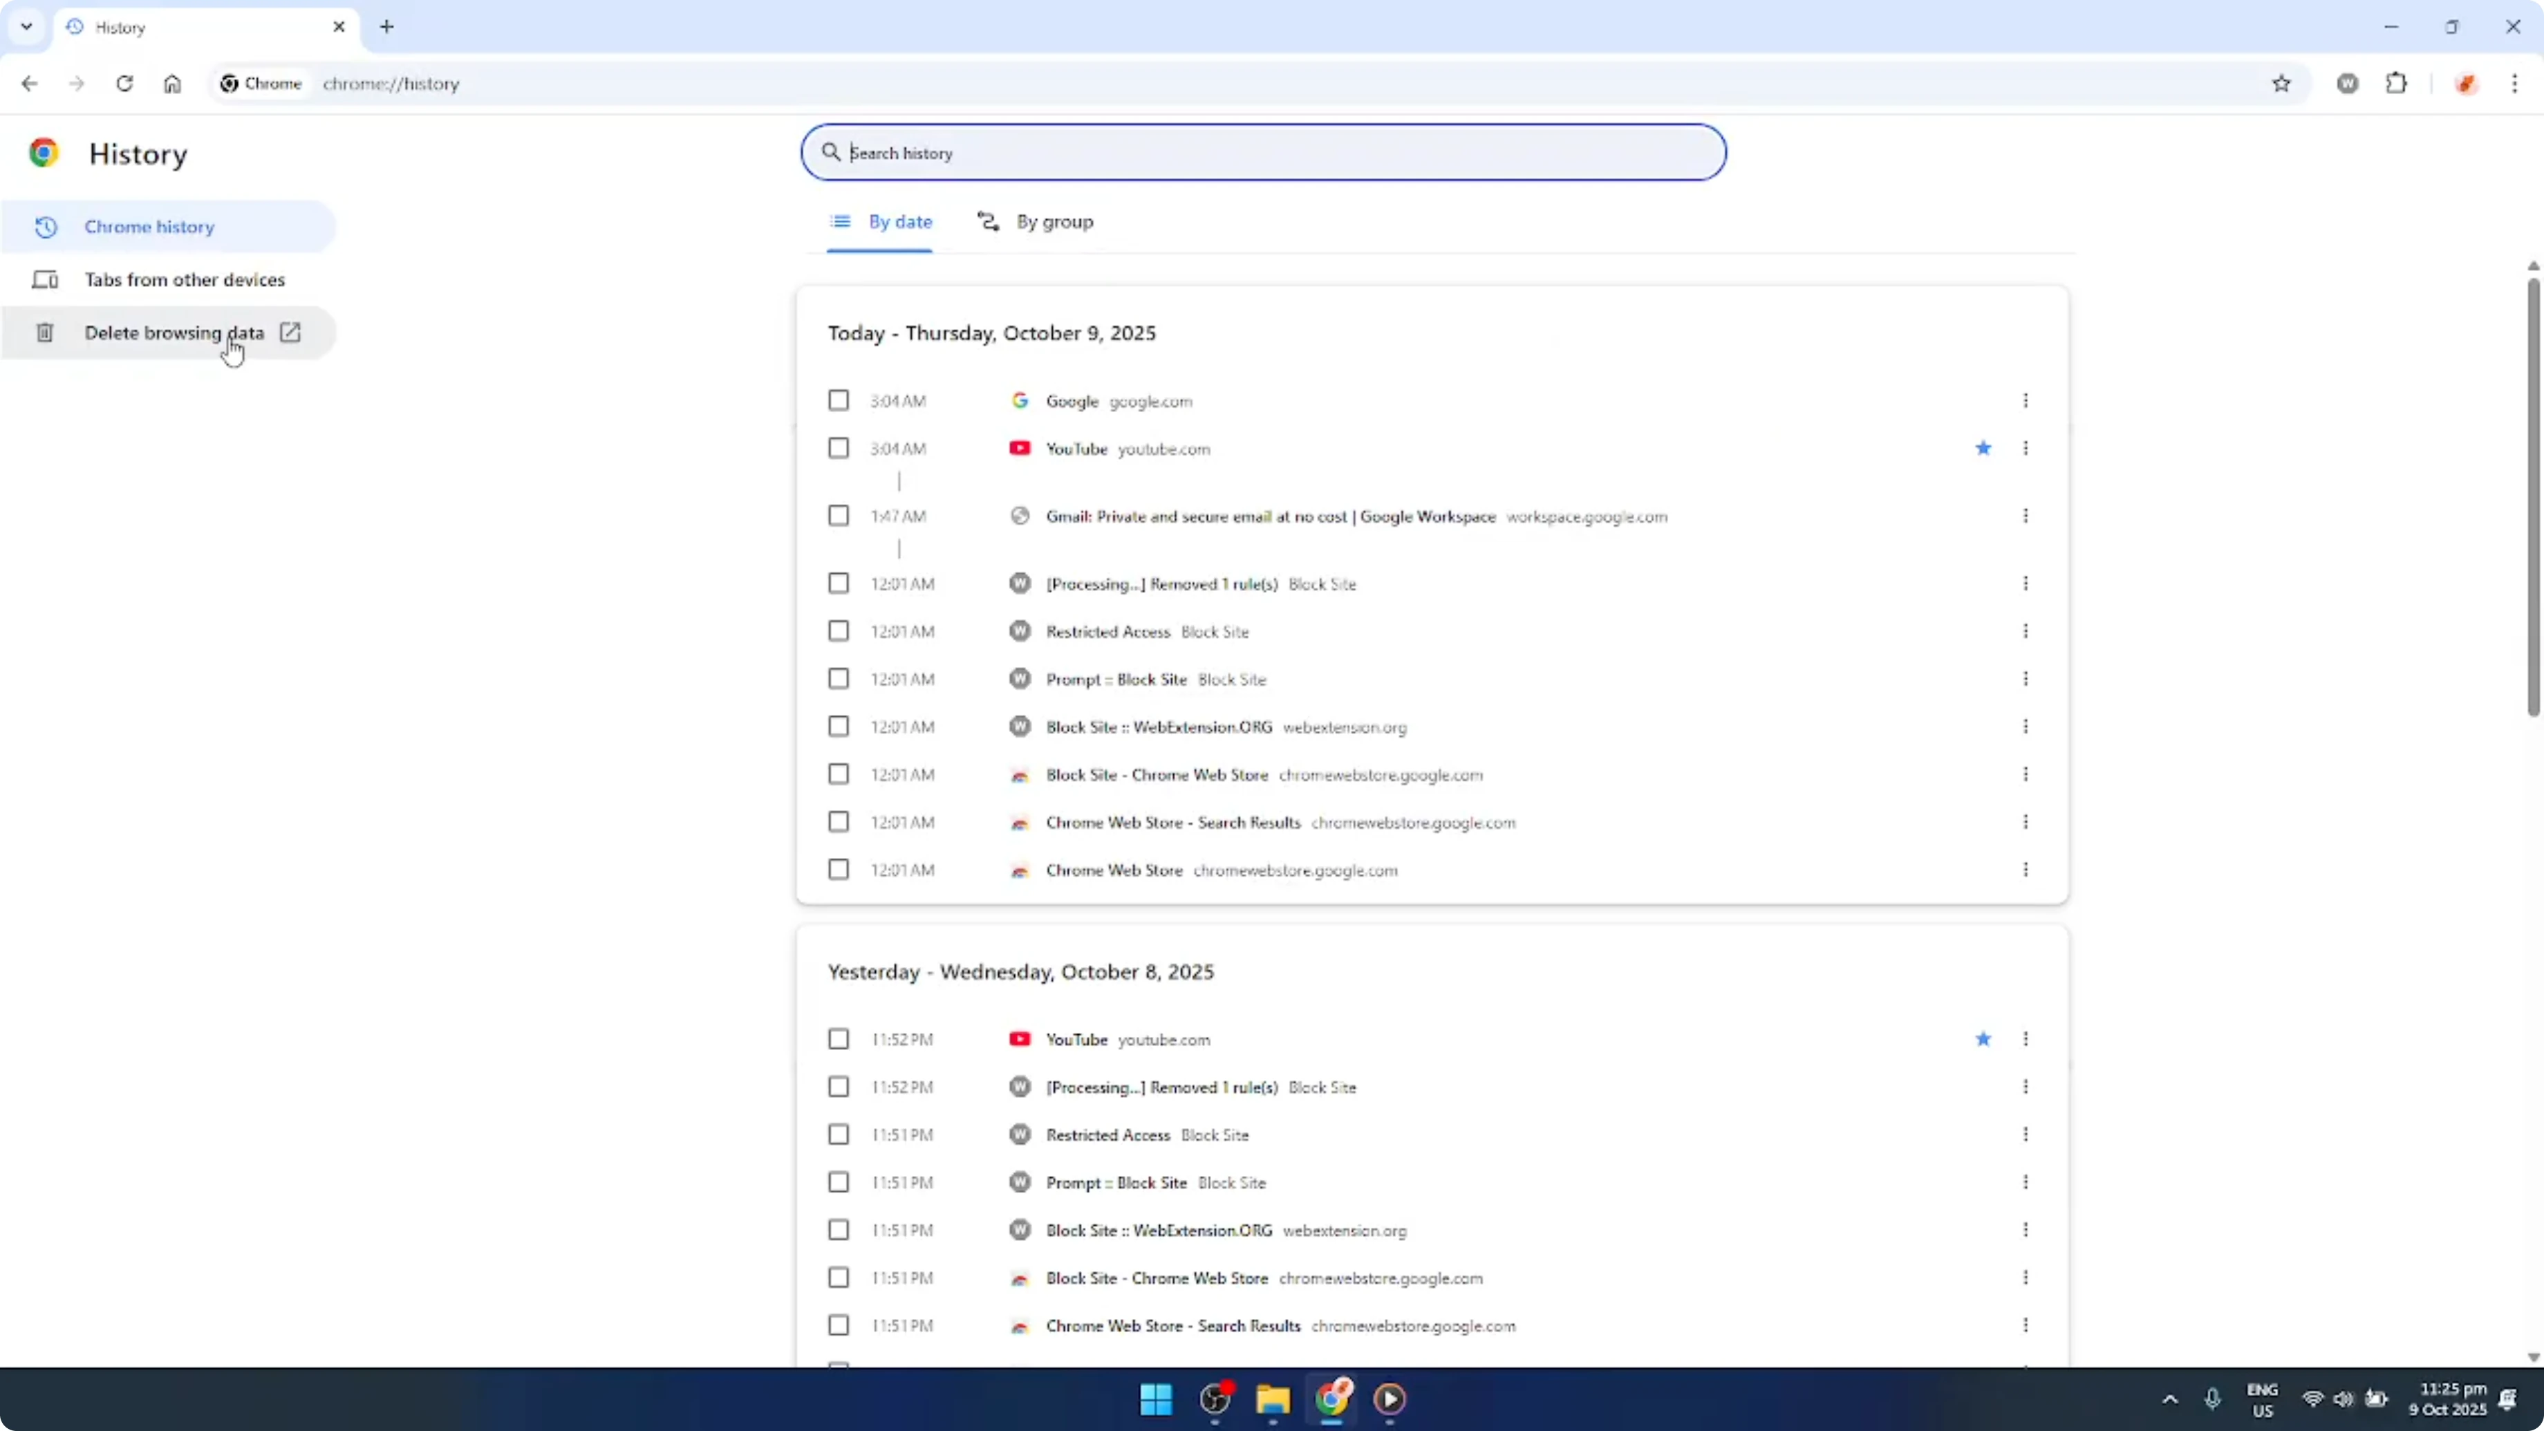Screen dimensions: 2544x1431
Task: Click the Chrome icon in the taskbar
Action: point(1331,1399)
